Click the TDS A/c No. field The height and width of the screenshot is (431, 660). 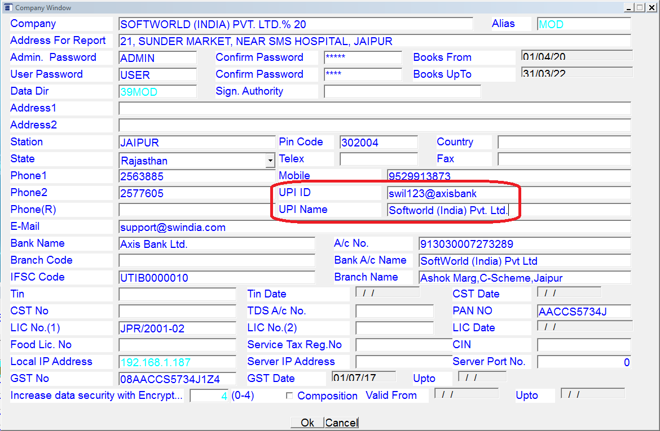point(394,311)
